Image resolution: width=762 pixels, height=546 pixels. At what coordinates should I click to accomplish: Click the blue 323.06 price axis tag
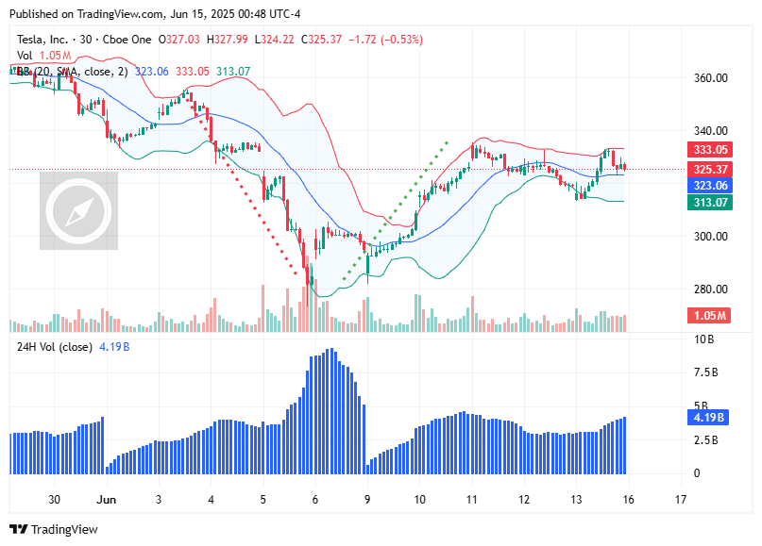tap(710, 186)
